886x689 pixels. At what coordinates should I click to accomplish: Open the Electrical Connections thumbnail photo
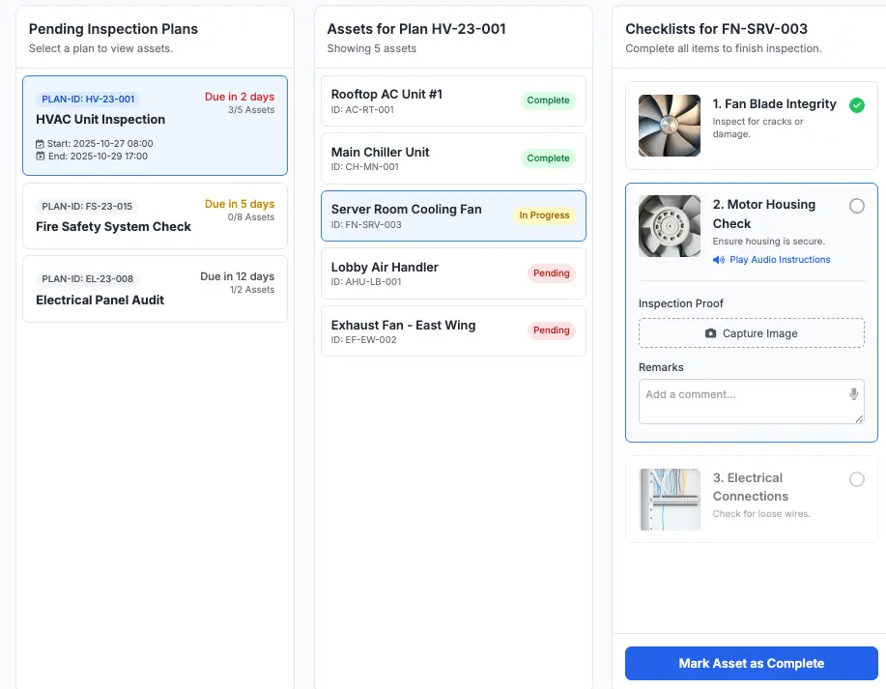670,499
